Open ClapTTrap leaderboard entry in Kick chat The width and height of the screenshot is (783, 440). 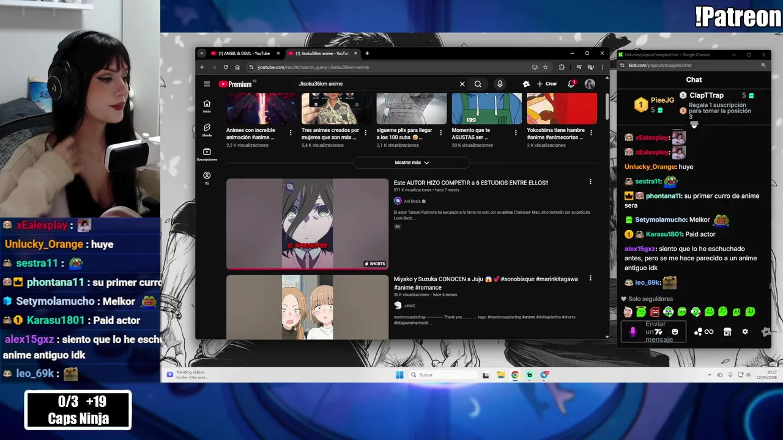click(x=717, y=95)
